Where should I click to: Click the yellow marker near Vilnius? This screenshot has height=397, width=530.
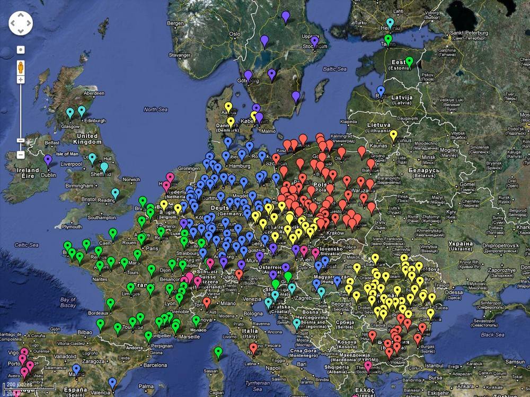pyautogui.click(x=393, y=134)
